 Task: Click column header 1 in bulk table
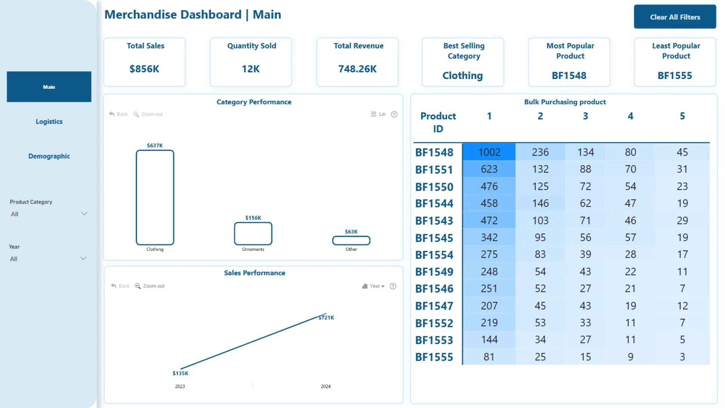pyautogui.click(x=489, y=116)
